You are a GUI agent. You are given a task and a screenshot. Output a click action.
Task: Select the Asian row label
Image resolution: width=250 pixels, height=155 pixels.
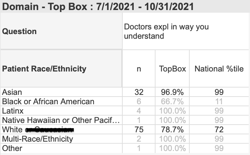[12, 92]
